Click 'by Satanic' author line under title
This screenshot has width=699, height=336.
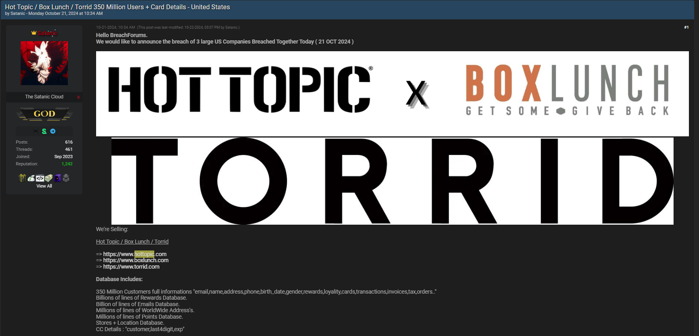tap(15, 14)
